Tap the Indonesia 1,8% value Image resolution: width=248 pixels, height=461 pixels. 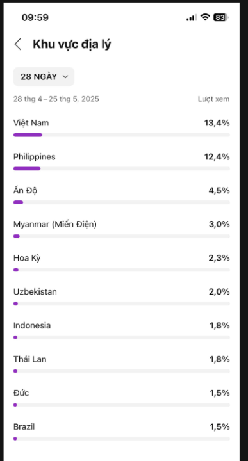click(219, 325)
